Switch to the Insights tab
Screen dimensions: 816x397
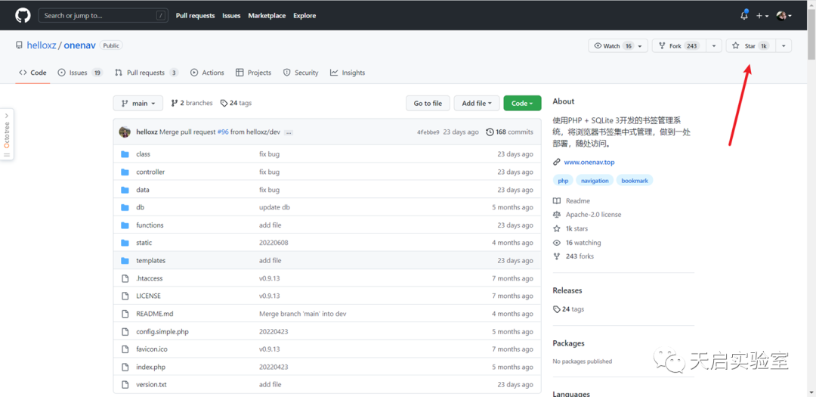347,73
